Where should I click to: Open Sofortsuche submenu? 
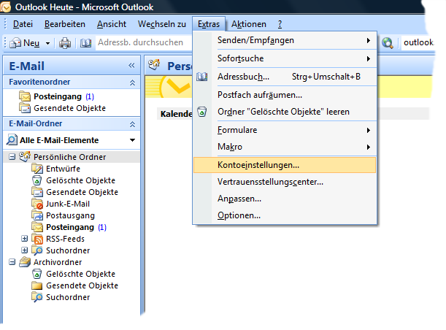(285, 58)
